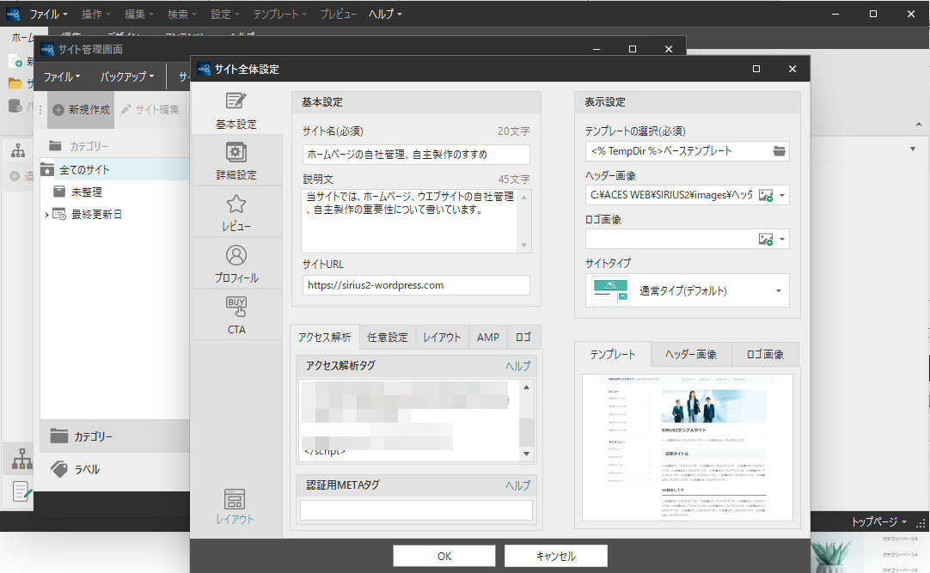The image size is (930, 573).
Task: Select 全てのサイト in the category tree
Action: click(x=84, y=170)
